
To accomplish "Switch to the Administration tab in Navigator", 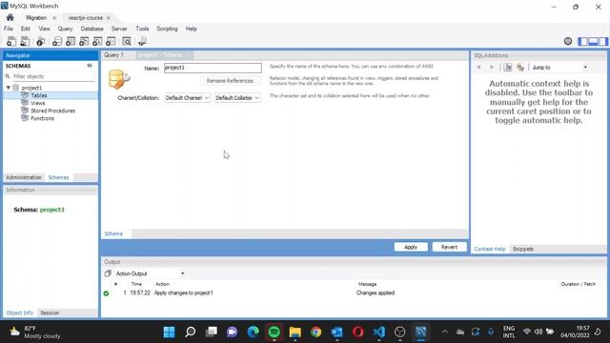I will tap(24, 177).
